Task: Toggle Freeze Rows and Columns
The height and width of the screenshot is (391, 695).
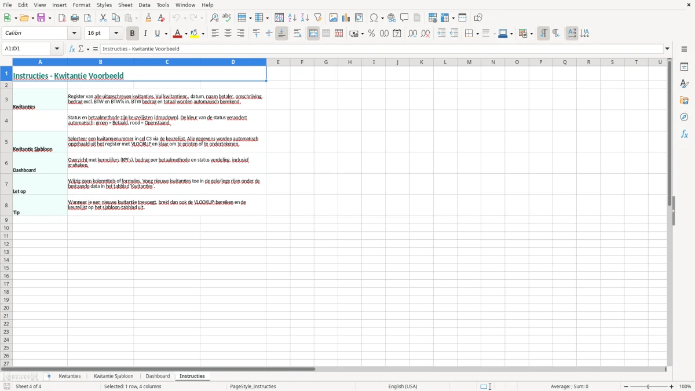Action: click(x=445, y=18)
